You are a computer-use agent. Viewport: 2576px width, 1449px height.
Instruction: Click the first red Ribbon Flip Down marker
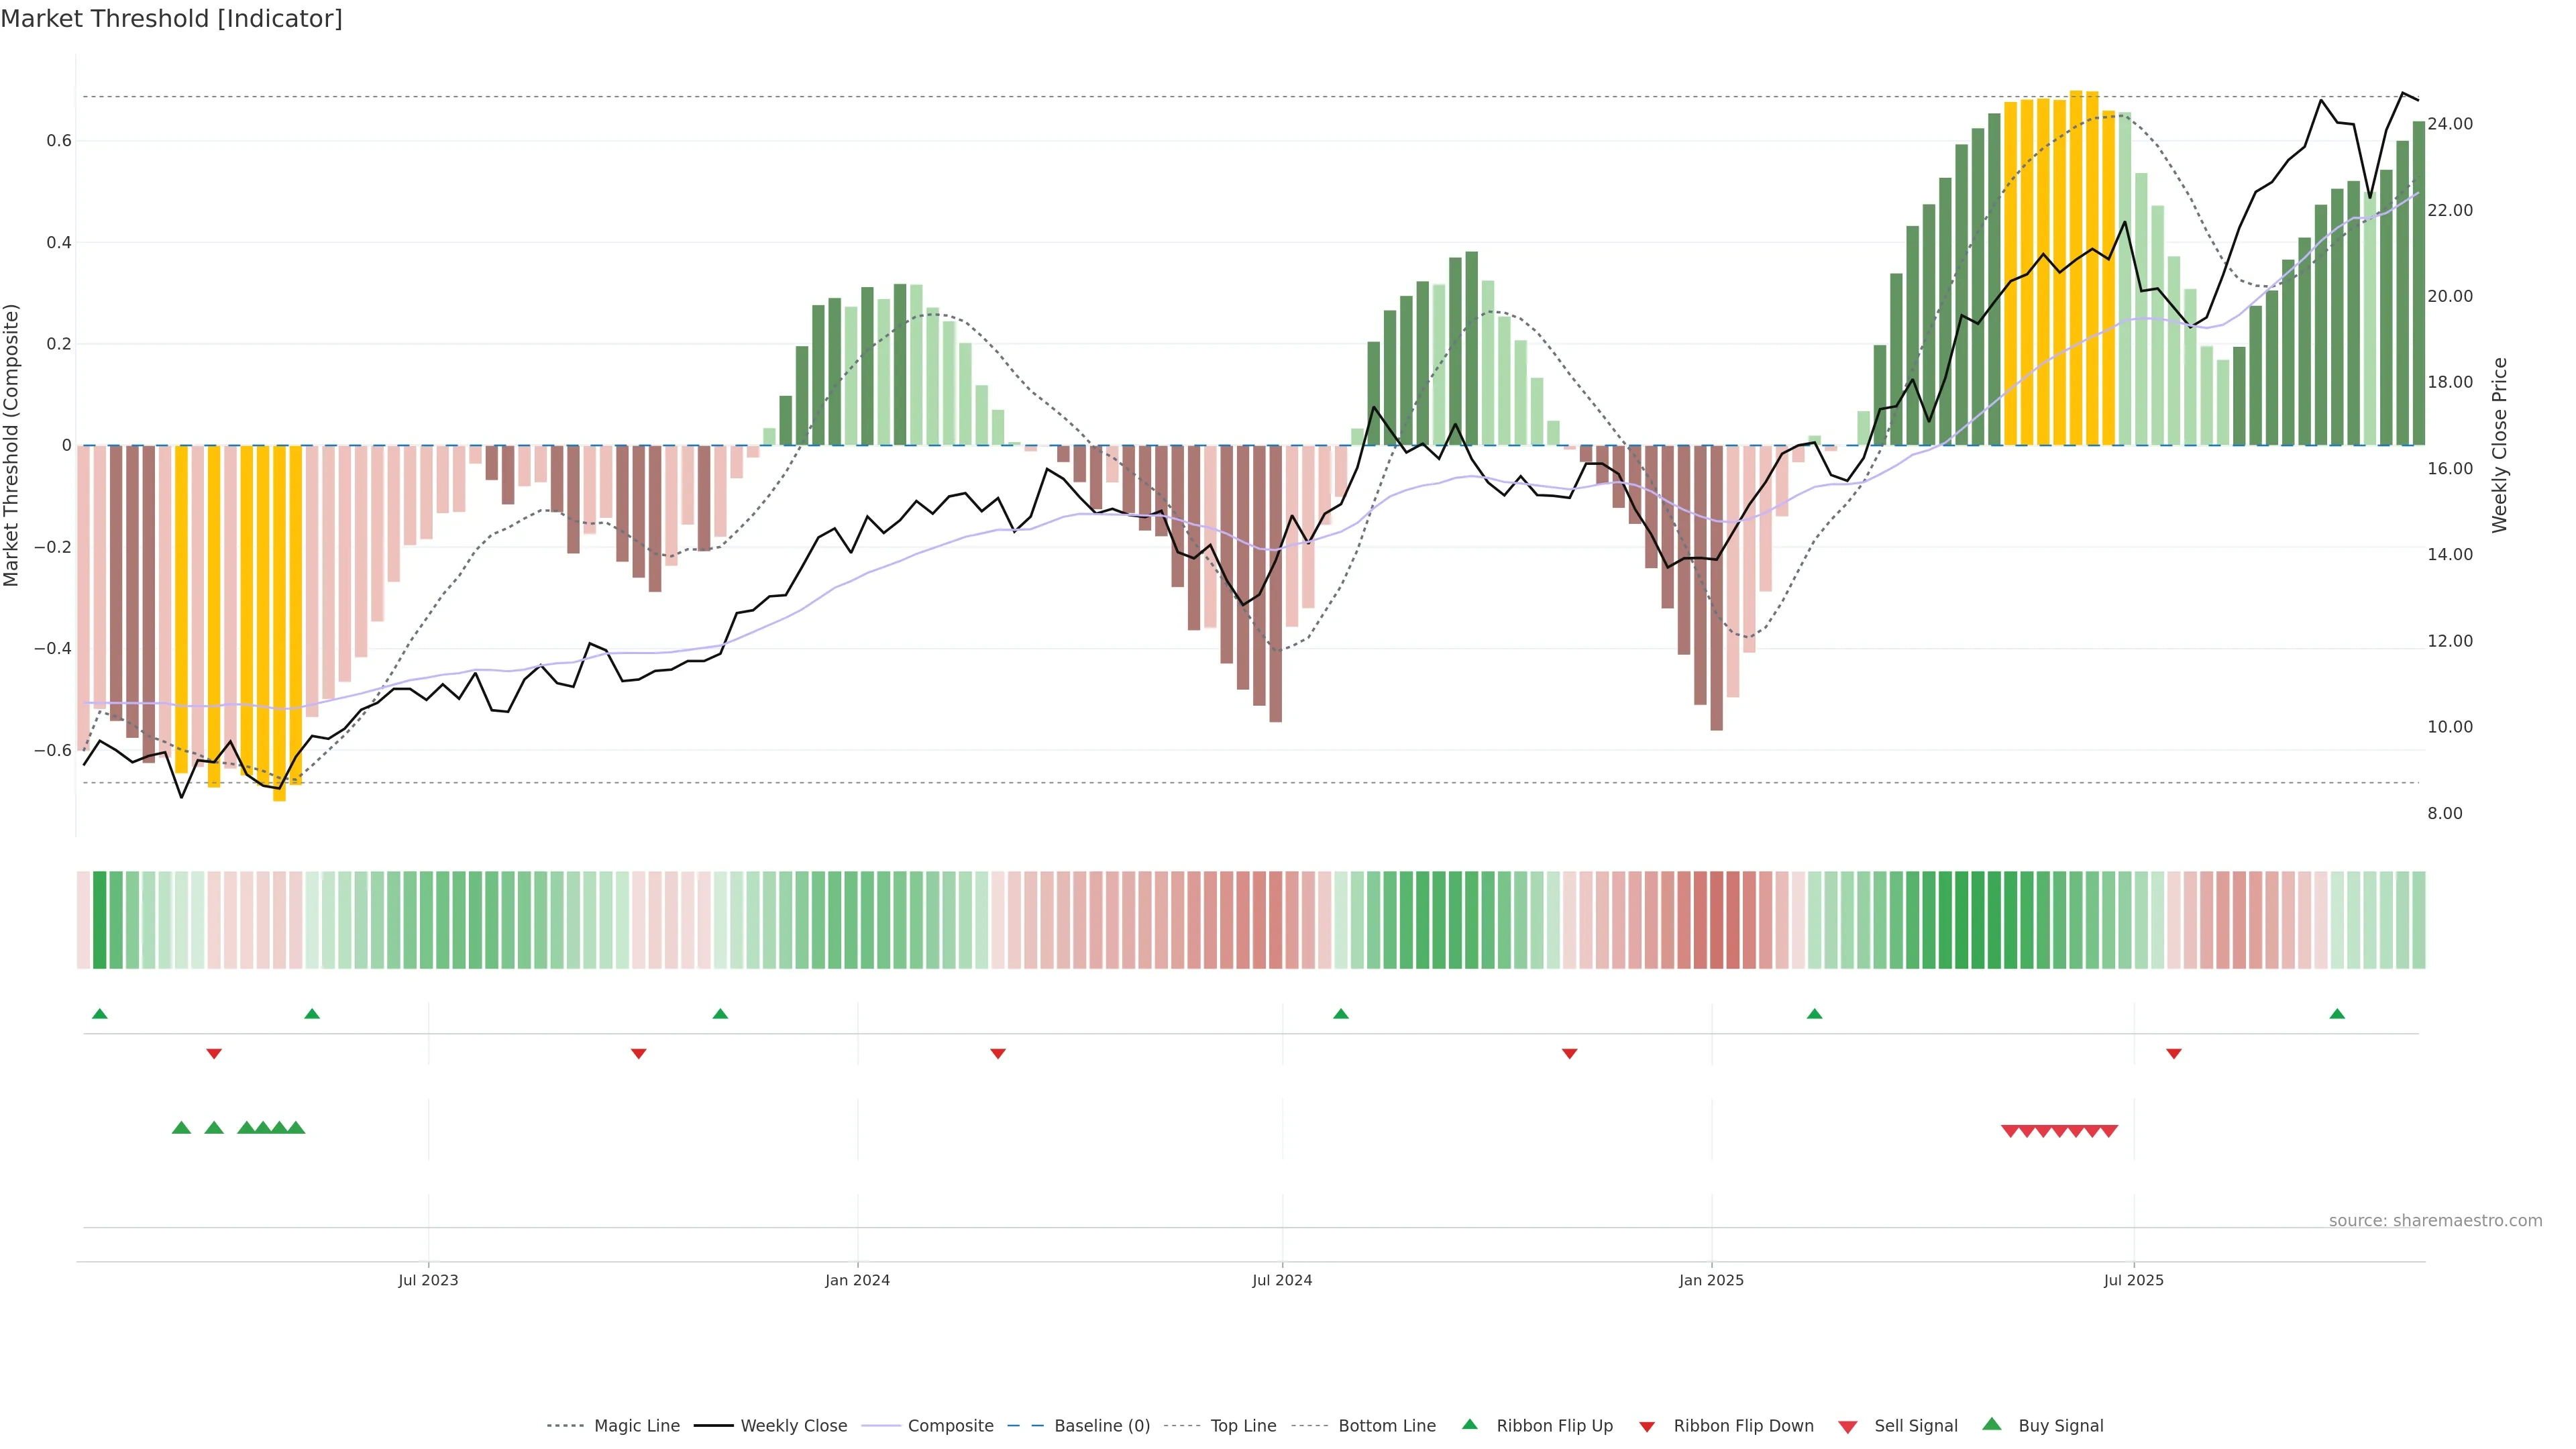click(214, 1053)
